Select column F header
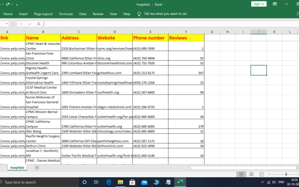Image resolution: width=299 pixels, height=187 pixels. [186, 32]
